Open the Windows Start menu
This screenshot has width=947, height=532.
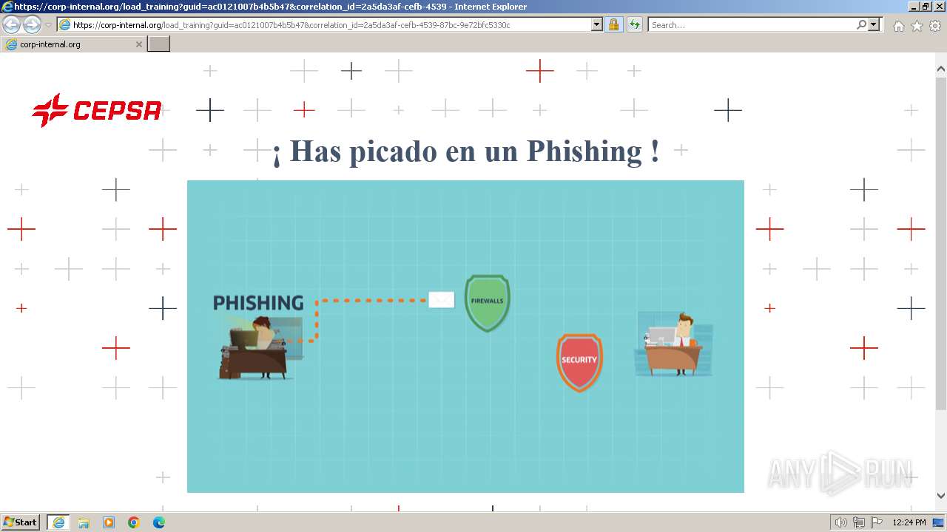pos(21,522)
